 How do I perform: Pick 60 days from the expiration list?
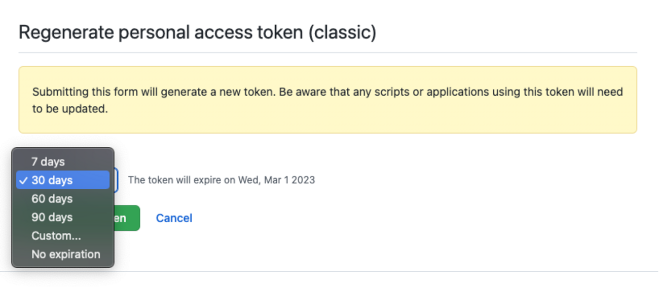[x=52, y=199]
